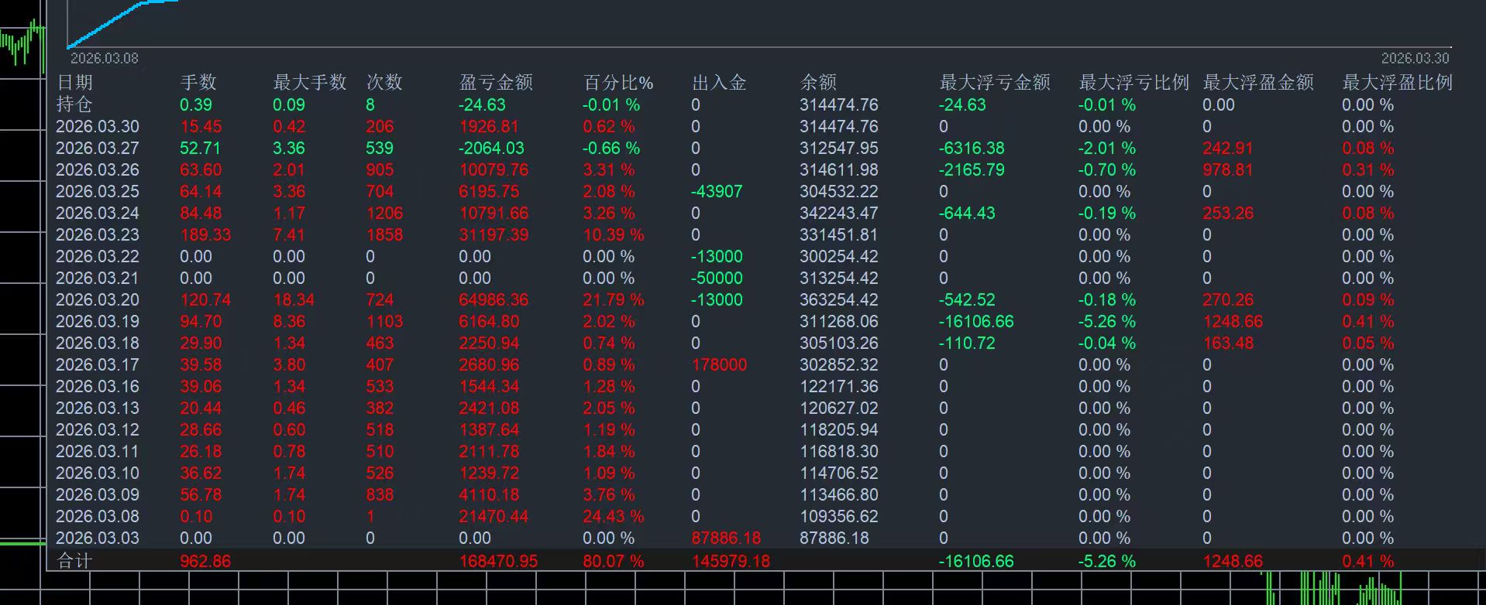The height and width of the screenshot is (605, 1486).
Task: Click the 2026.03.30 chart end date label
Action: pos(1415,58)
